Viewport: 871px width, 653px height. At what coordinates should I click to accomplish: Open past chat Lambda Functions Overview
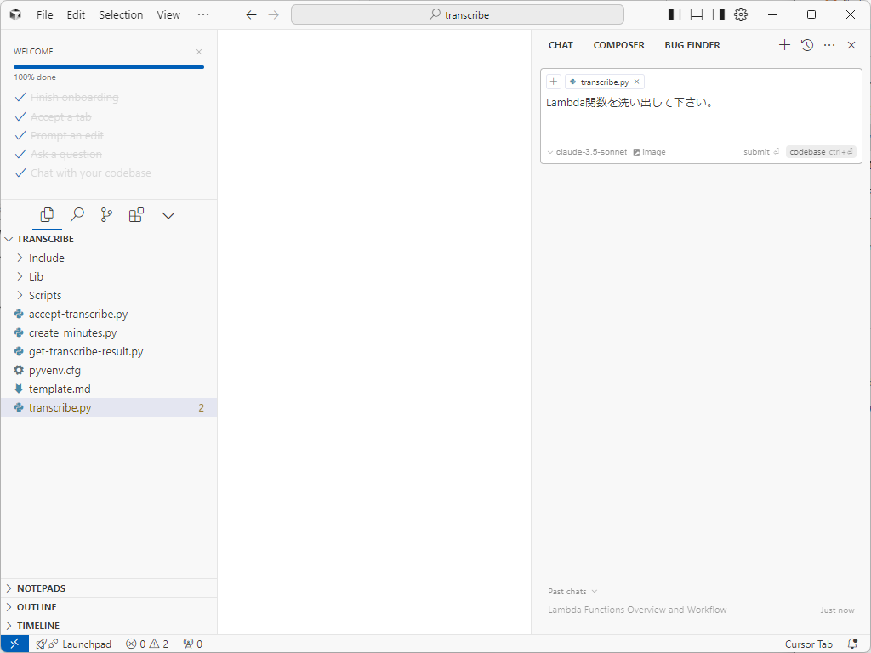coord(637,610)
